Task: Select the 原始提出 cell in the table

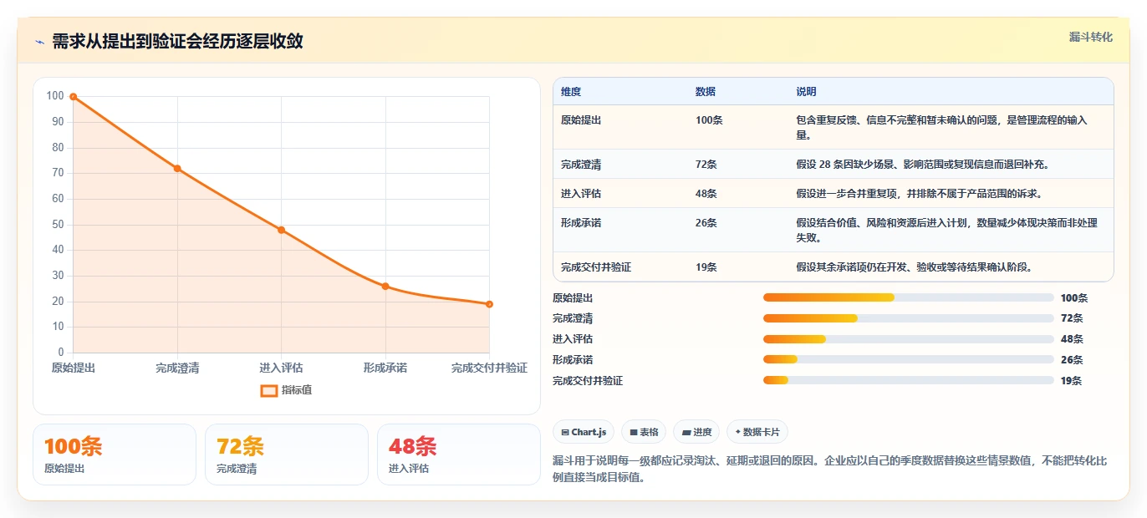Action: click(x=581, y=120)
